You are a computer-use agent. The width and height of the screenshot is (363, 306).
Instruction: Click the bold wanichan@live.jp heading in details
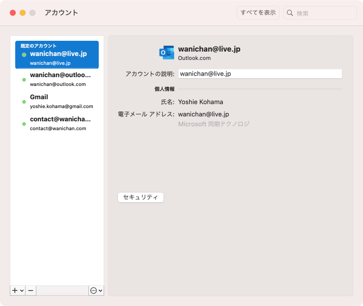pos(209,49)
